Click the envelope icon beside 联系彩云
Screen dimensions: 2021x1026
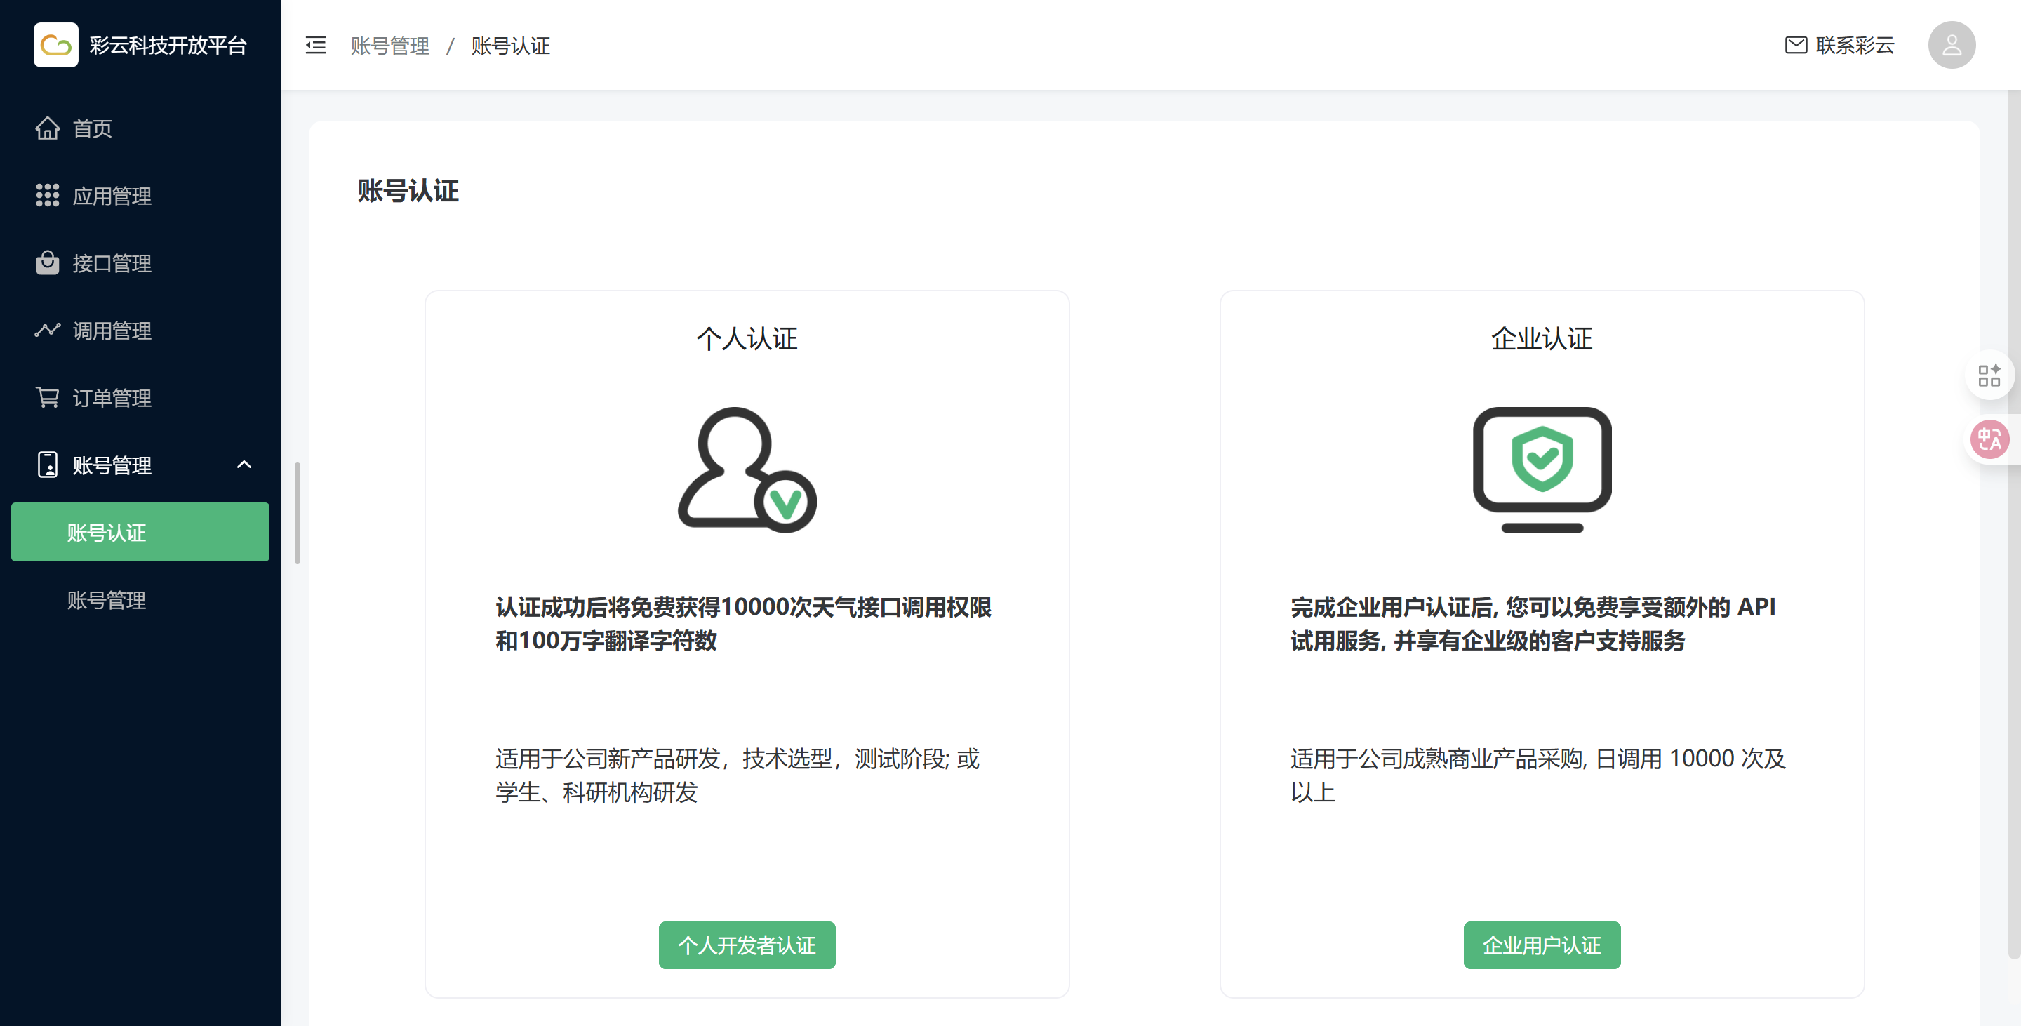pos(1796,45)
